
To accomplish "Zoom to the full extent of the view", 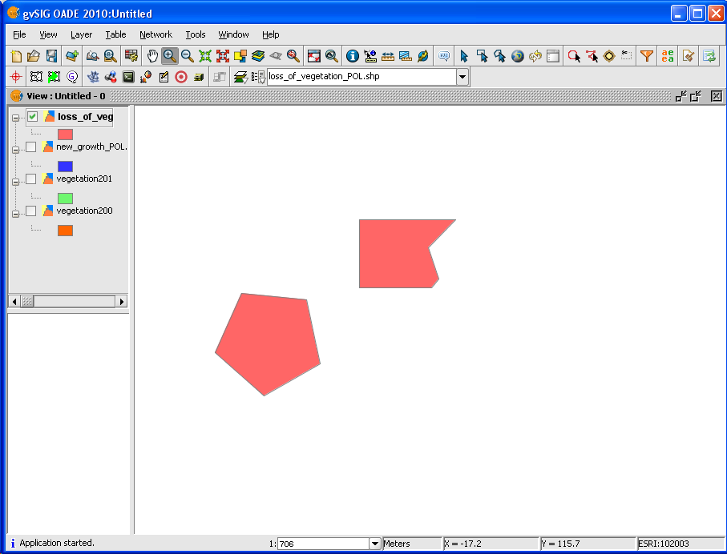I will pyautogui.click(x=204, y=56).
